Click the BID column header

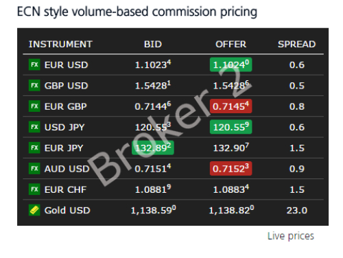[x=153, y=44]
